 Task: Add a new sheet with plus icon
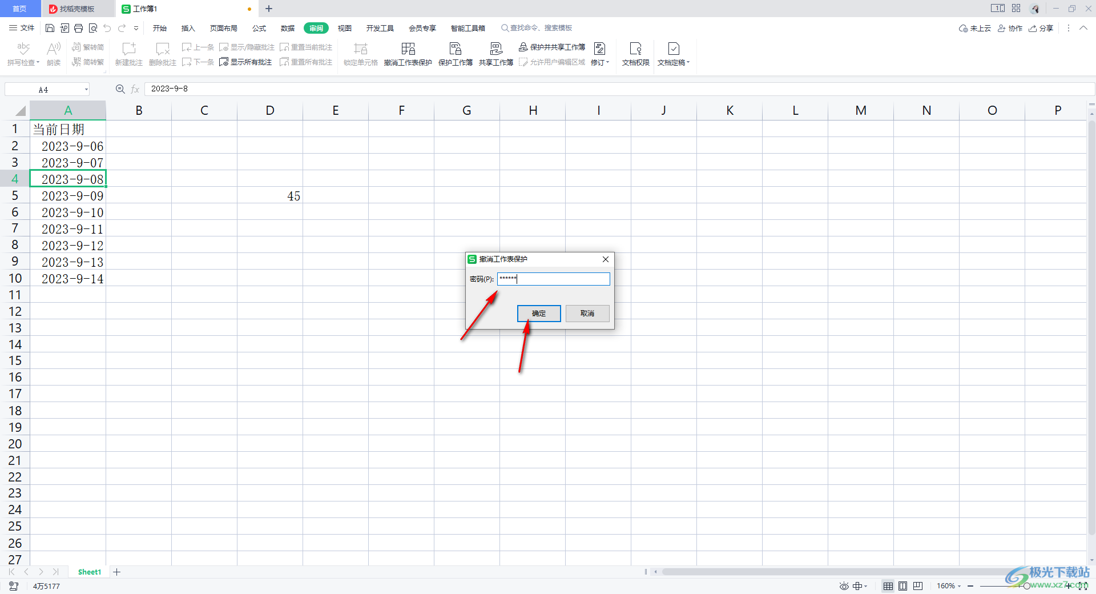117,572
